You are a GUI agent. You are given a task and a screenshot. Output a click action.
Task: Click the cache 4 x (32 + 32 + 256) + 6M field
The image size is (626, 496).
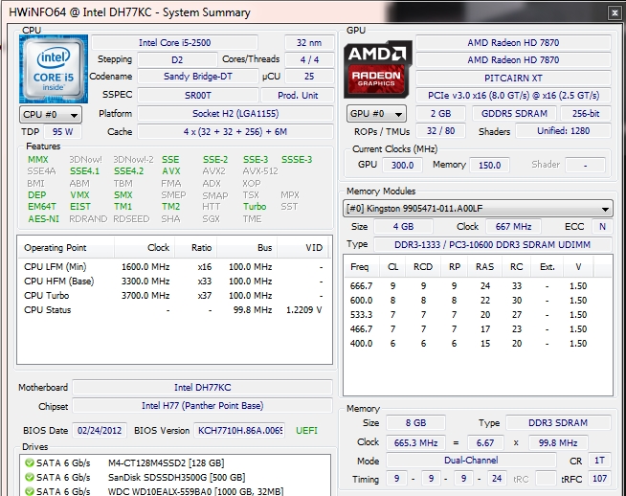click(x=235, y=132)
